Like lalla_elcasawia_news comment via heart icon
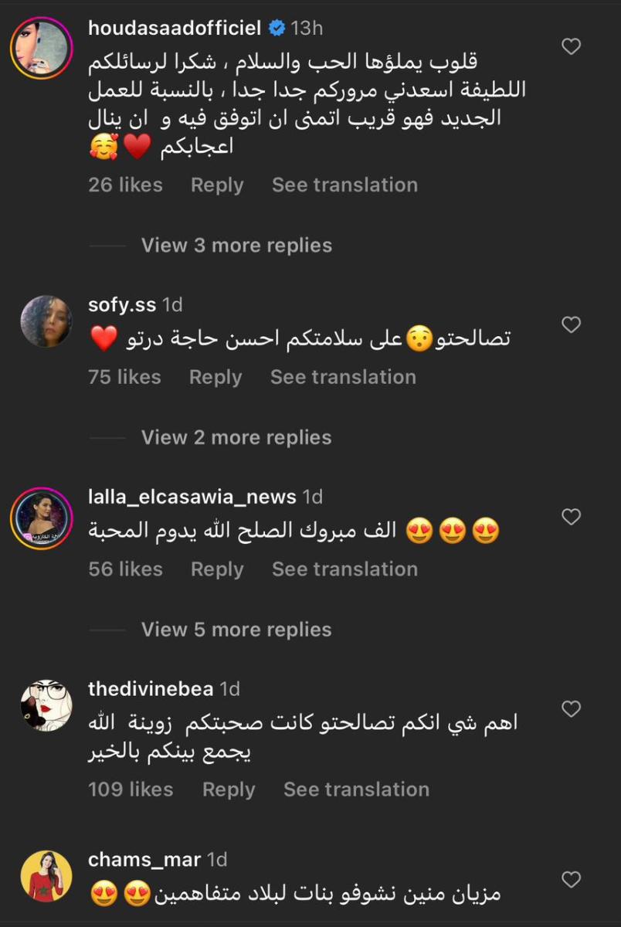Viewport: 621px width, 927px height. 571,517
